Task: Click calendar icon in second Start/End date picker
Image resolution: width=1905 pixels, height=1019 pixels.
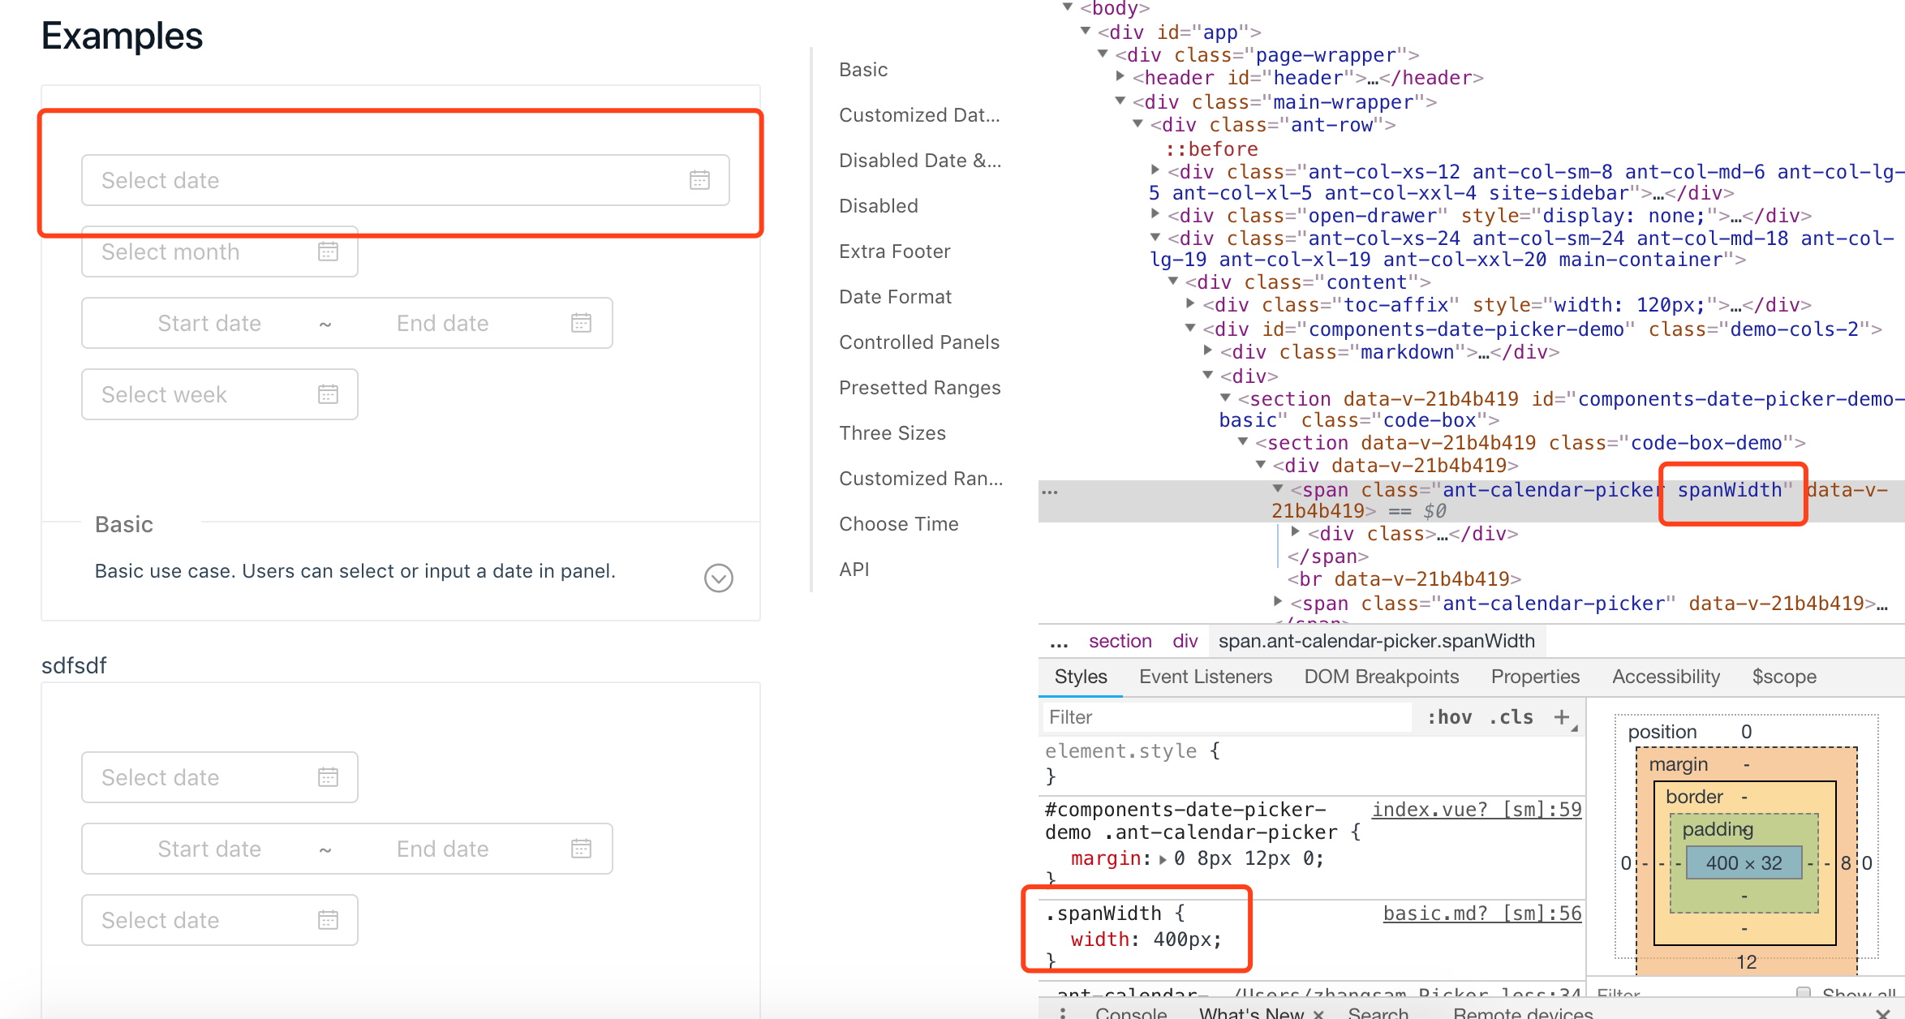Action: tap(581, 849)
